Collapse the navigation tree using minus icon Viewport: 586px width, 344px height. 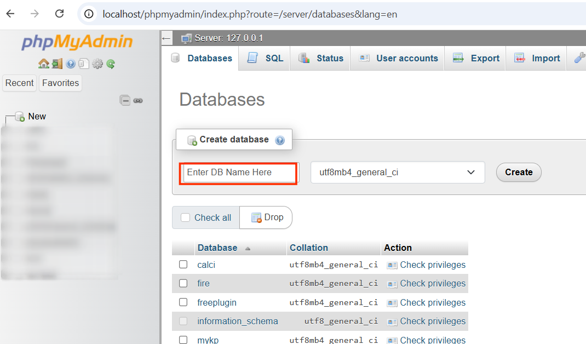pos(125,100)
